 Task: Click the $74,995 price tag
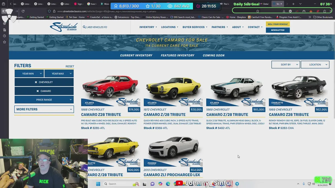click(x=134, y=110)
